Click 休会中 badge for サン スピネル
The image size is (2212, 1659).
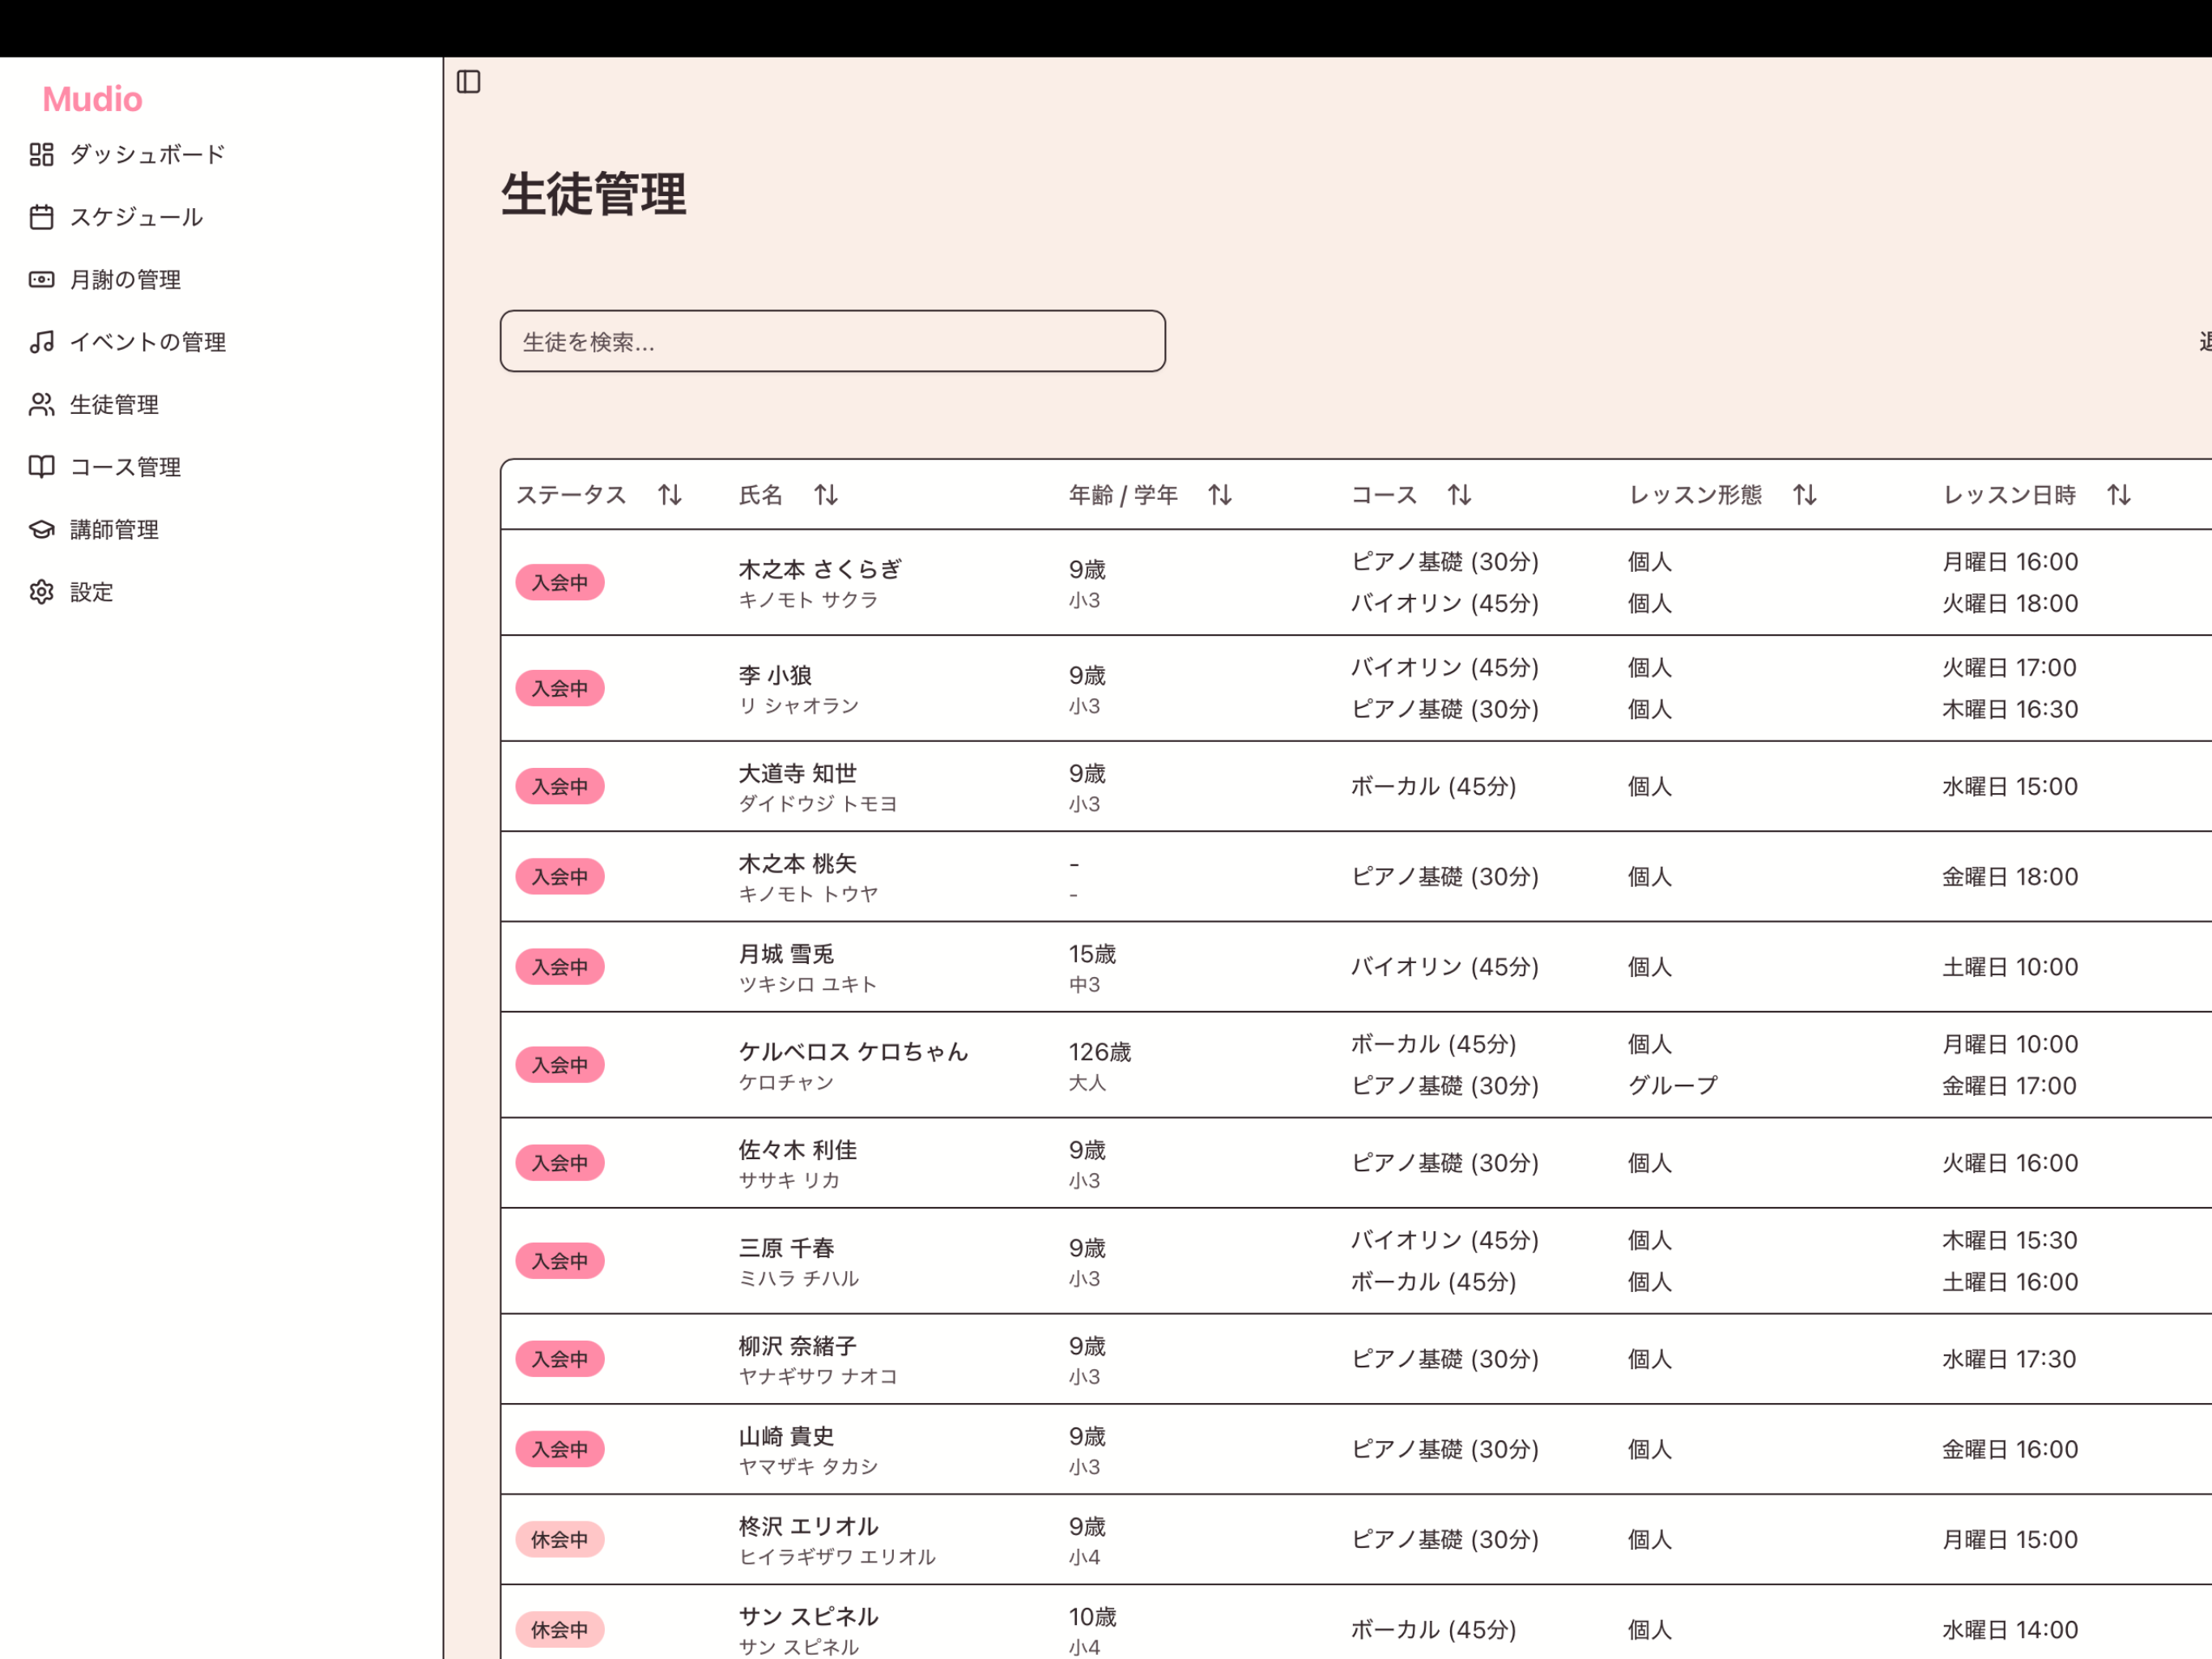click(560, 1629)
